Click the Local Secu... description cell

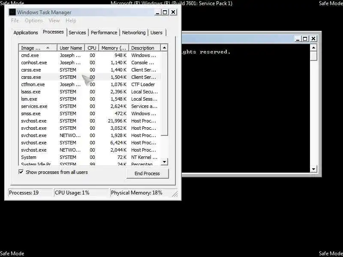[144, 92]
